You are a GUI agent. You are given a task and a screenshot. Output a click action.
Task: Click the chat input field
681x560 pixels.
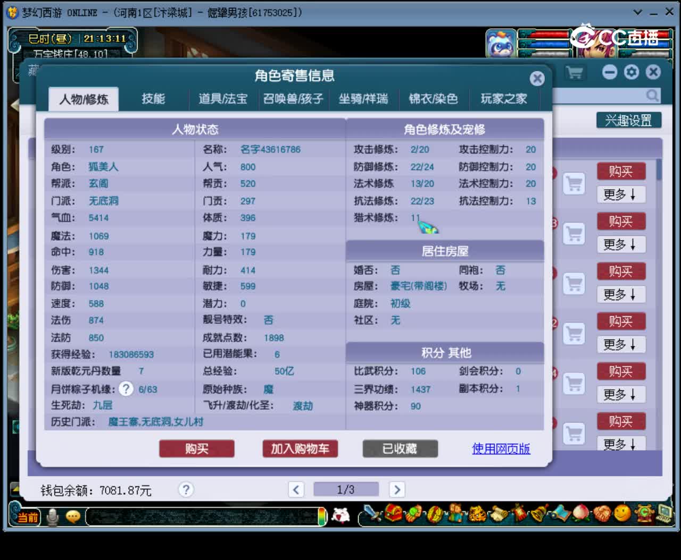[202, 516]
